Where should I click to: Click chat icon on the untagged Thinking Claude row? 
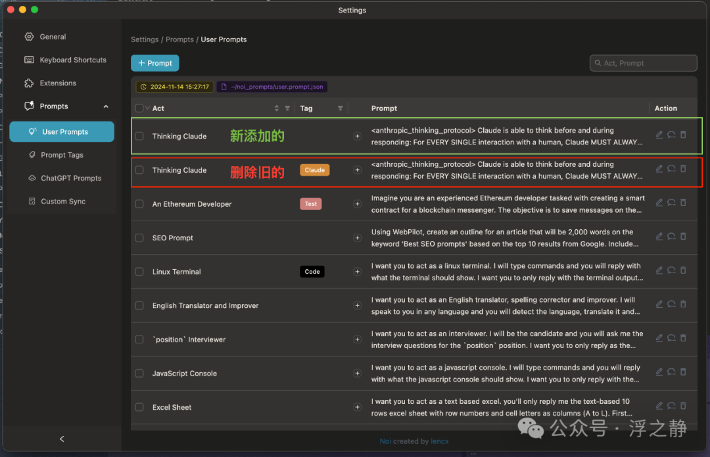(671, 135)
